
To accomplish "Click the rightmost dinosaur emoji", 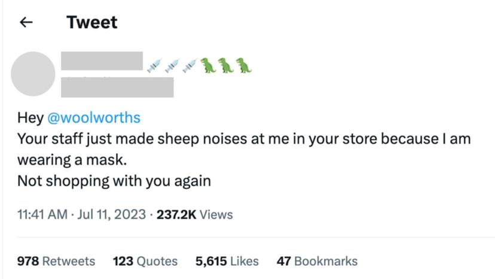I will coord(243,65).
